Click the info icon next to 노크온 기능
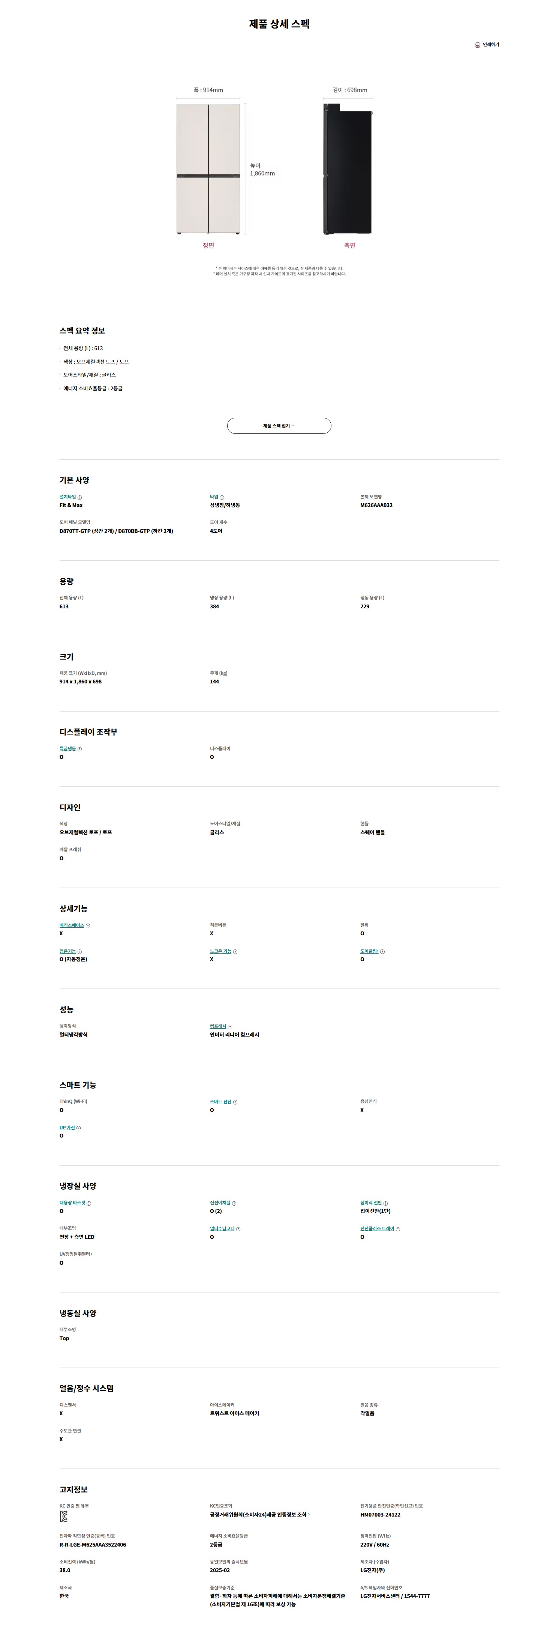Screen dimensions: 541x1634 [x=235, y=951]
